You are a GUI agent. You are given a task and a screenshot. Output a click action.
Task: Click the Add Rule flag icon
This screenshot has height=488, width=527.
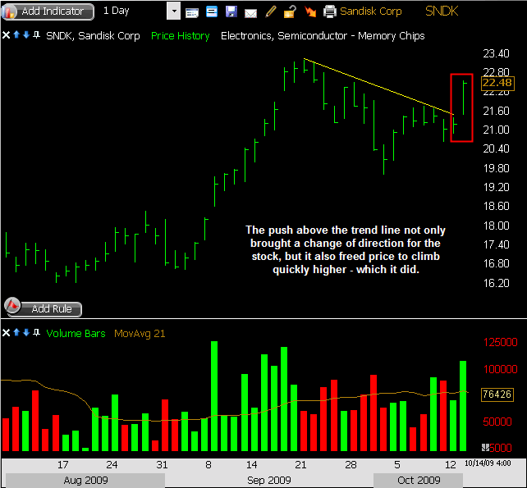tap(13, 305)
